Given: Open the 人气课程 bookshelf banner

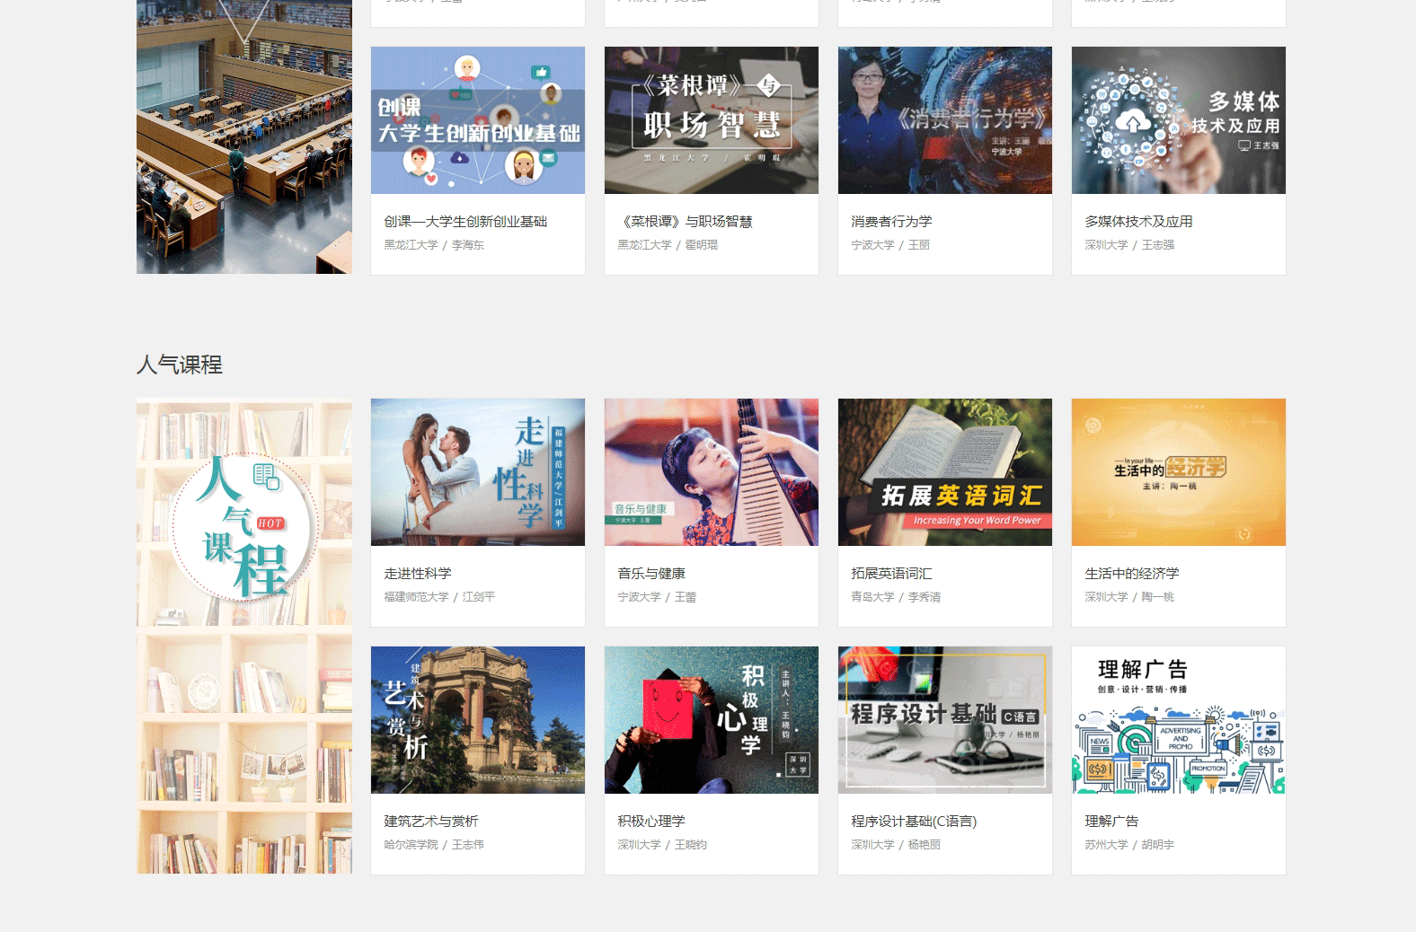Looking at the screenshot, I should pyautogui.click(x=243, y=636).
